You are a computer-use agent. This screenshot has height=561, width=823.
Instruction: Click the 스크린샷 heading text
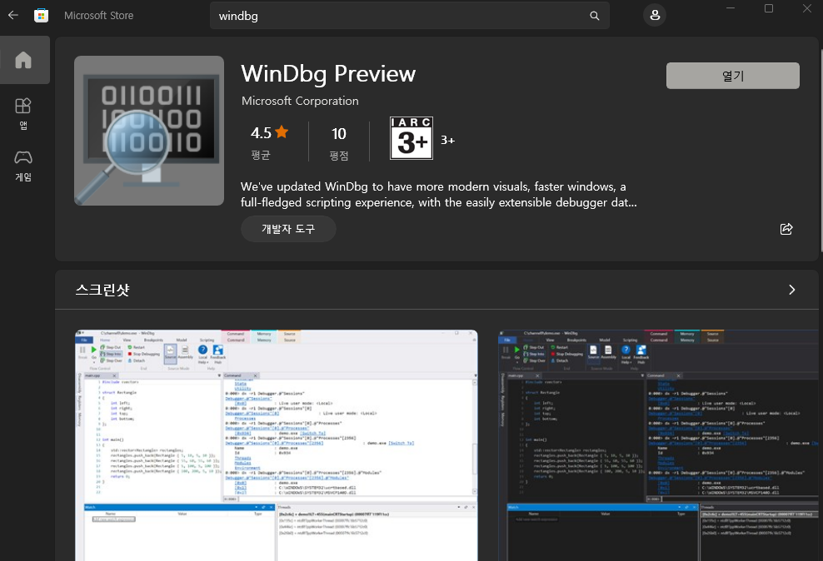tap(102, 290)
